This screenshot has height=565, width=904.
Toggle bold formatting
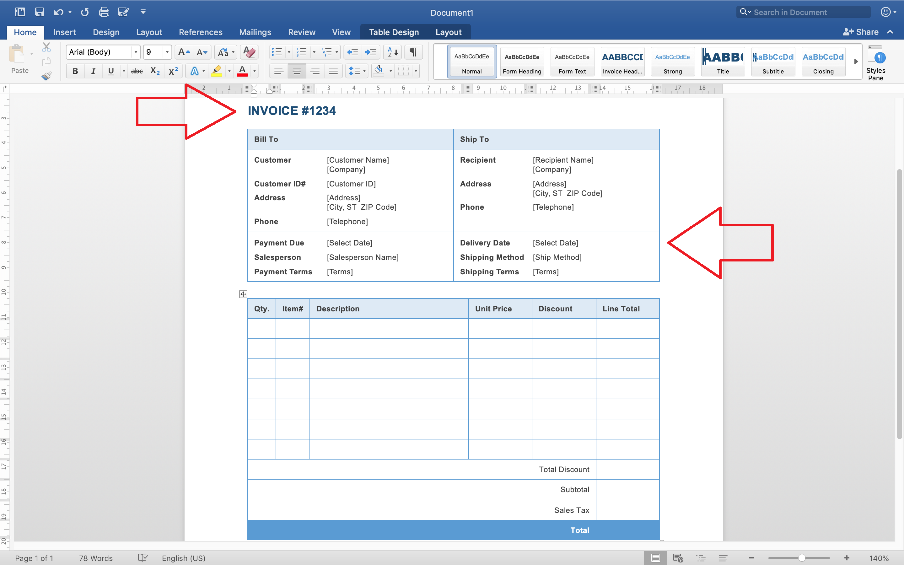click(75, 71)
